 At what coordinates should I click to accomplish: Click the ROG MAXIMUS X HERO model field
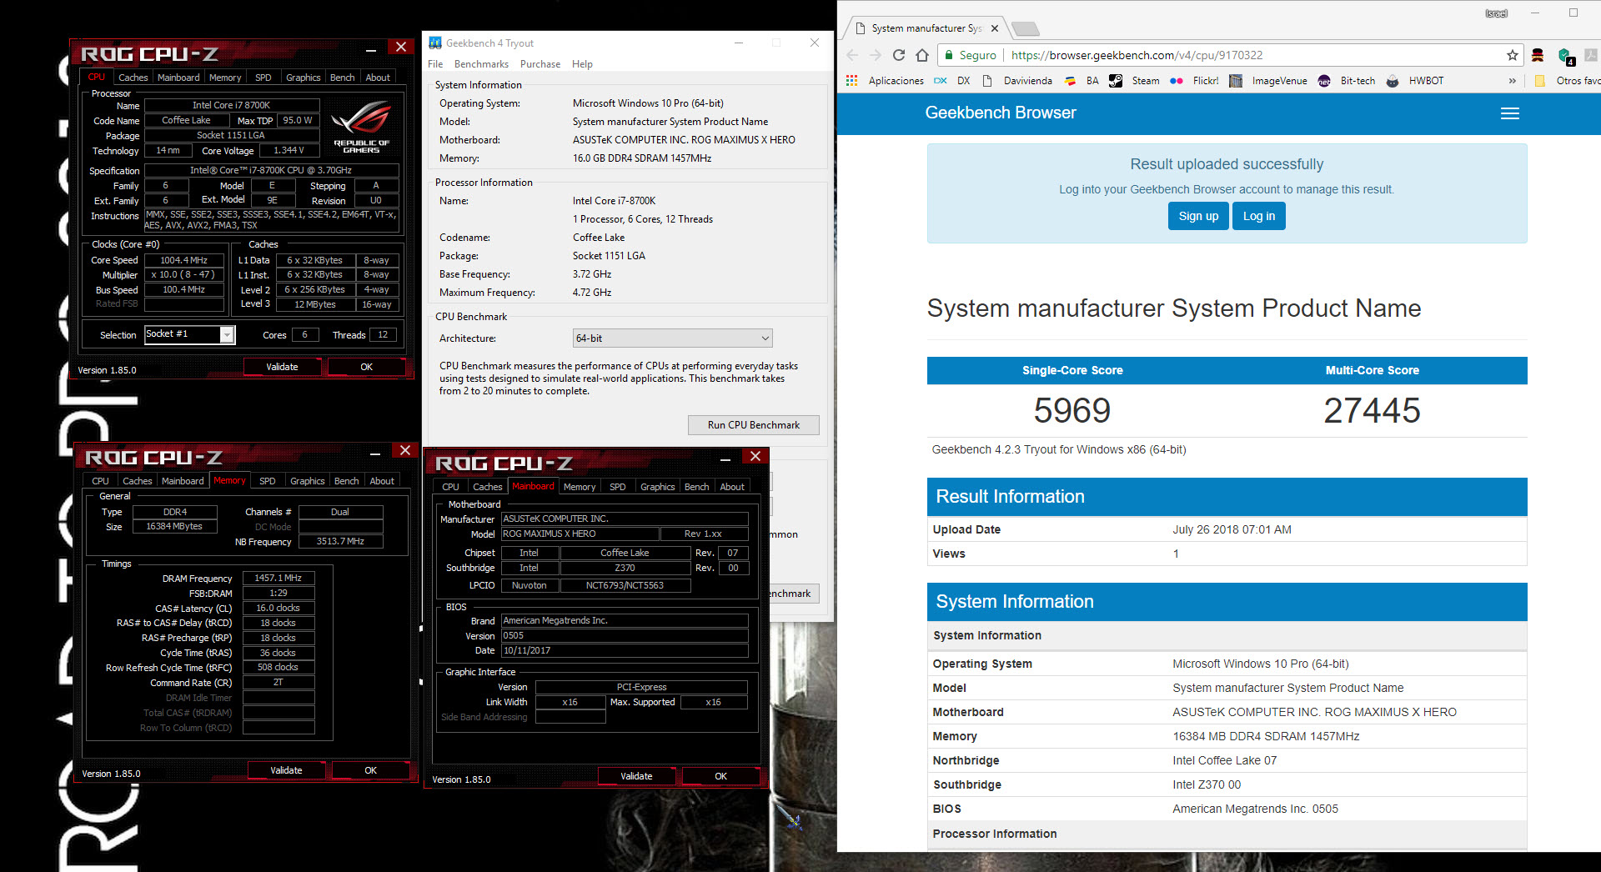pos(580,534)
